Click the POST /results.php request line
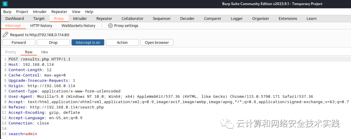Viewport: 351px width, 139px height. pyautogui.click(x=39, y=59)
